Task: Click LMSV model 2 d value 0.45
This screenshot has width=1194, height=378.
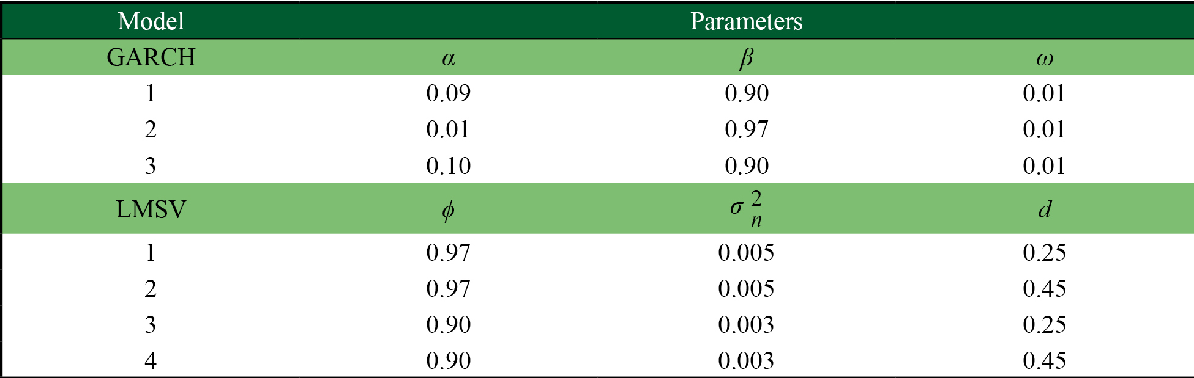Action: (x=1044, y=288)
